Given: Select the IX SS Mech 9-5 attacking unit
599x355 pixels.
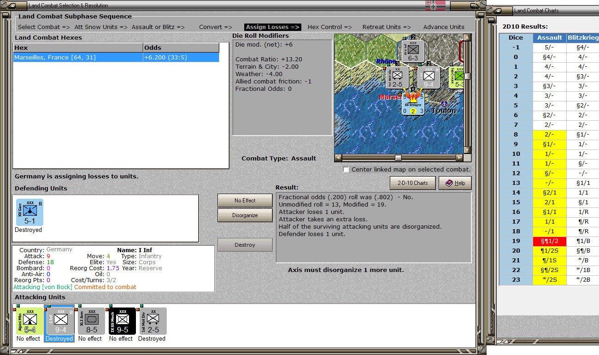Looking at the screenshot, I should pyautogui.click(x=122, y=321).
